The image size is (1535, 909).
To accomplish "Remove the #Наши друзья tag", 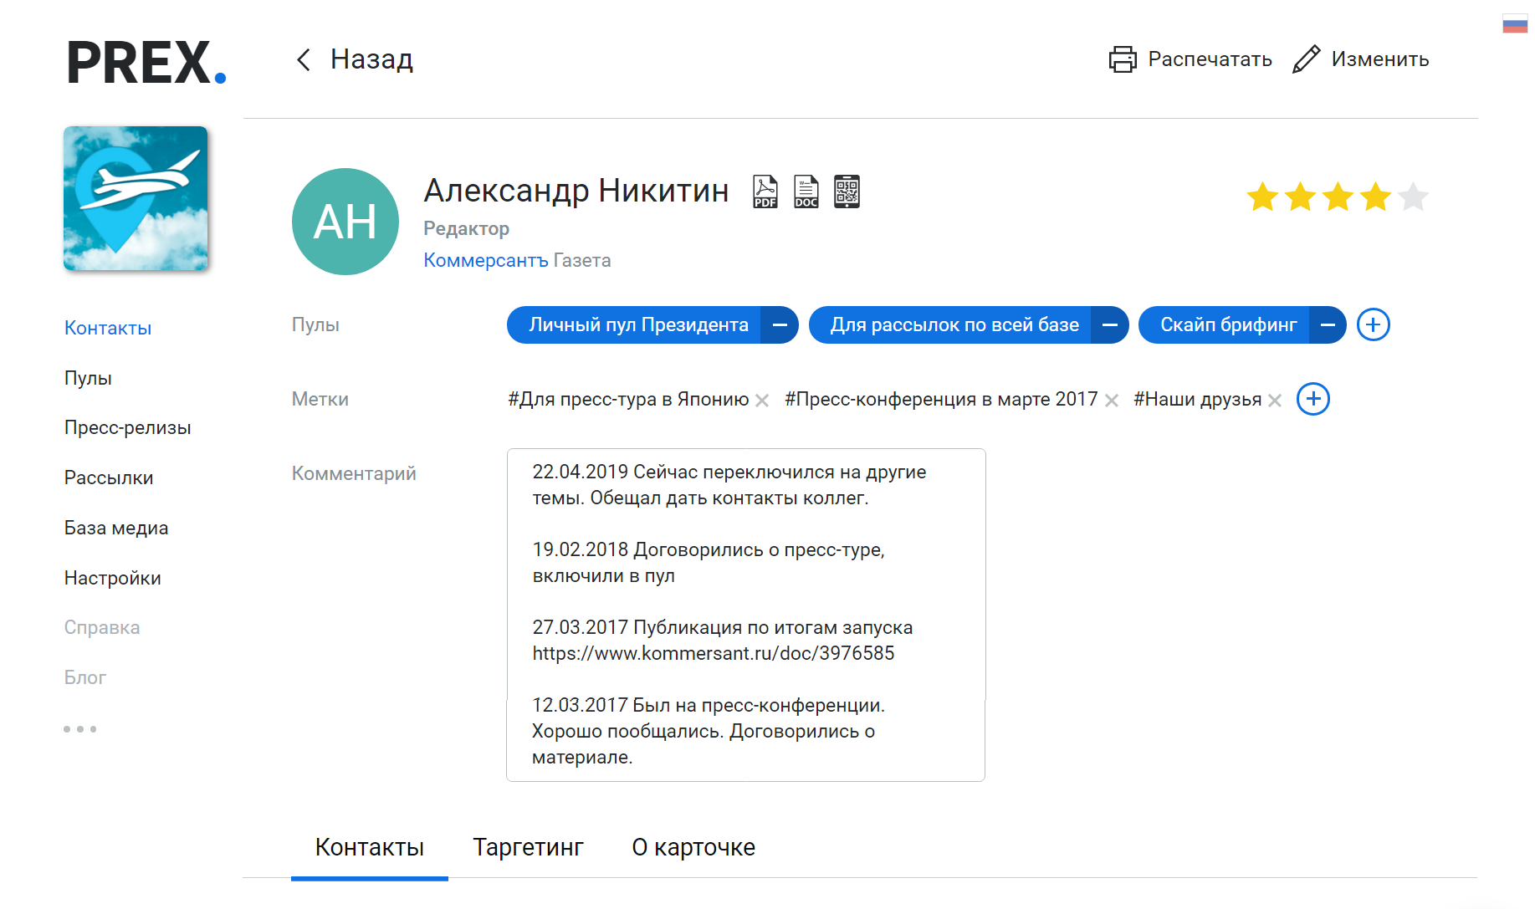I will [x=1275, y=400].
